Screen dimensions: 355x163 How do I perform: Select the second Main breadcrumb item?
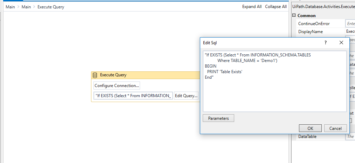[26, 7]
